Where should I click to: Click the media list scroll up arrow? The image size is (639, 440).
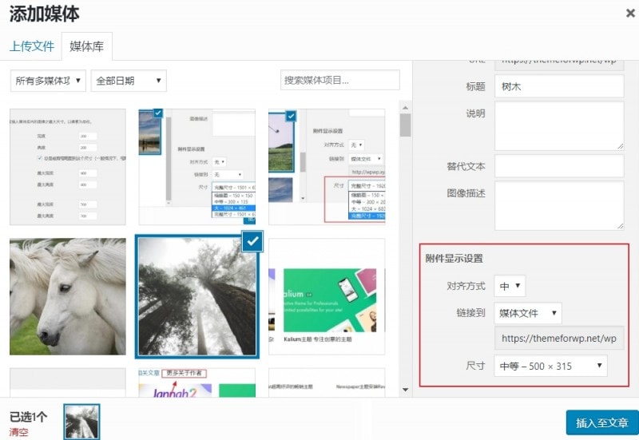click(405, 108)
